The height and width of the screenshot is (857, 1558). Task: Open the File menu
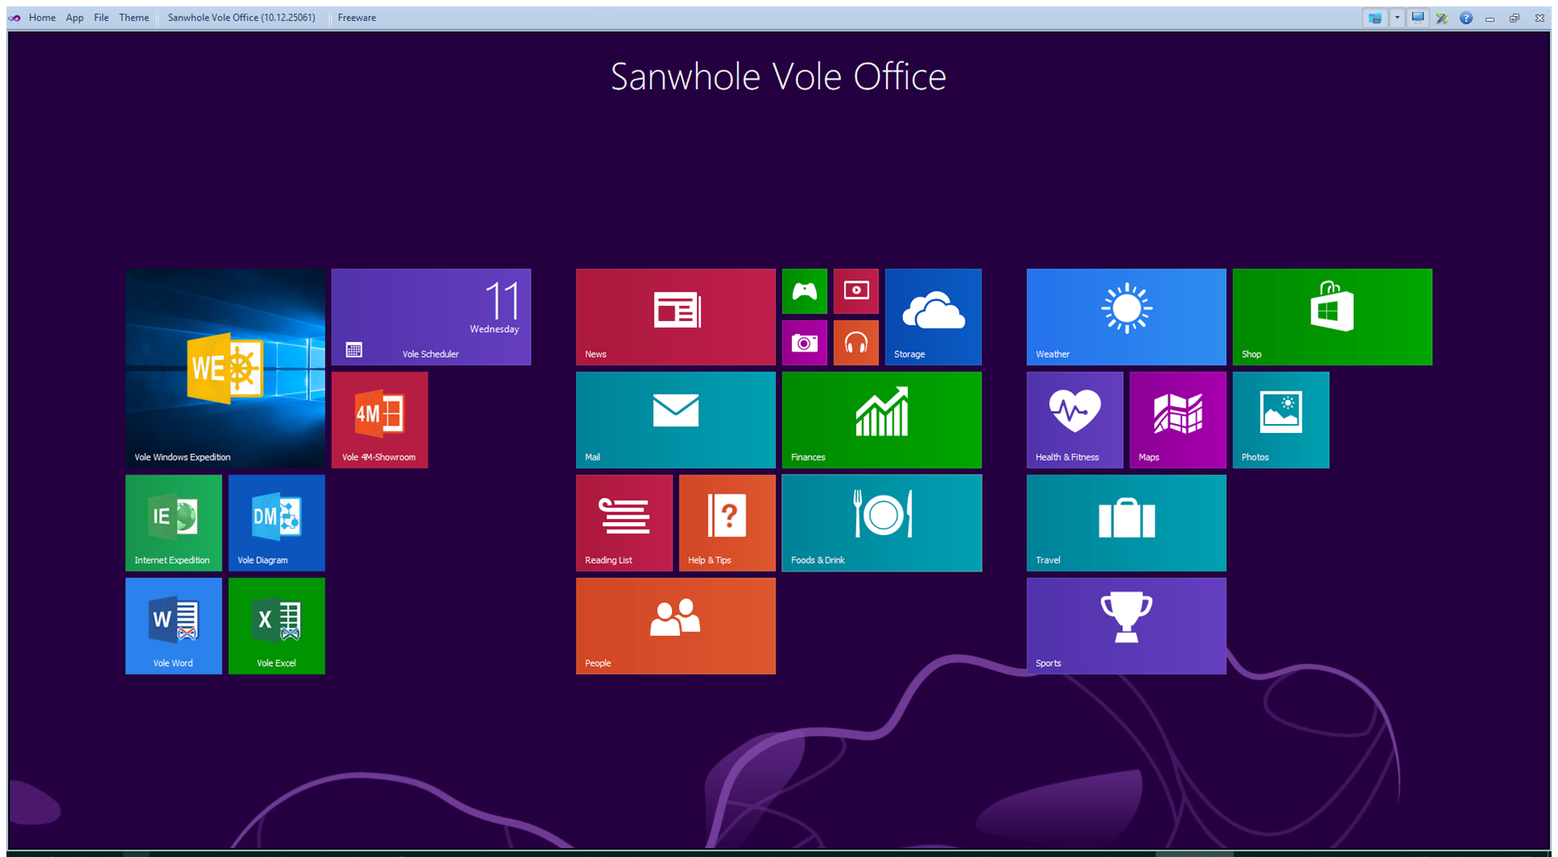[101, 18]
